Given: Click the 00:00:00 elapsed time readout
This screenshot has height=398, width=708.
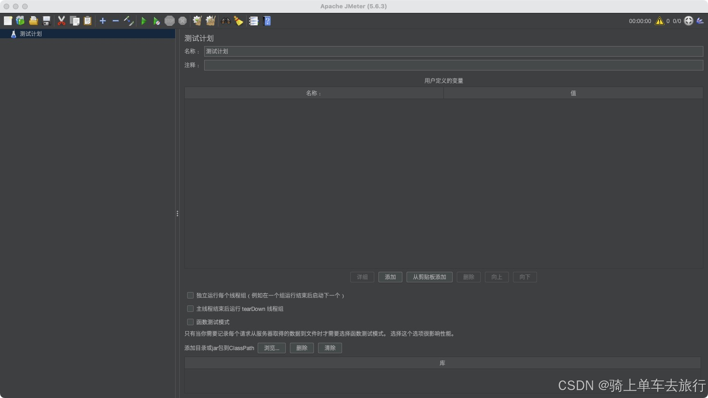Looking at the screenshot, I should pyautogui.click(x=640, y=21).
